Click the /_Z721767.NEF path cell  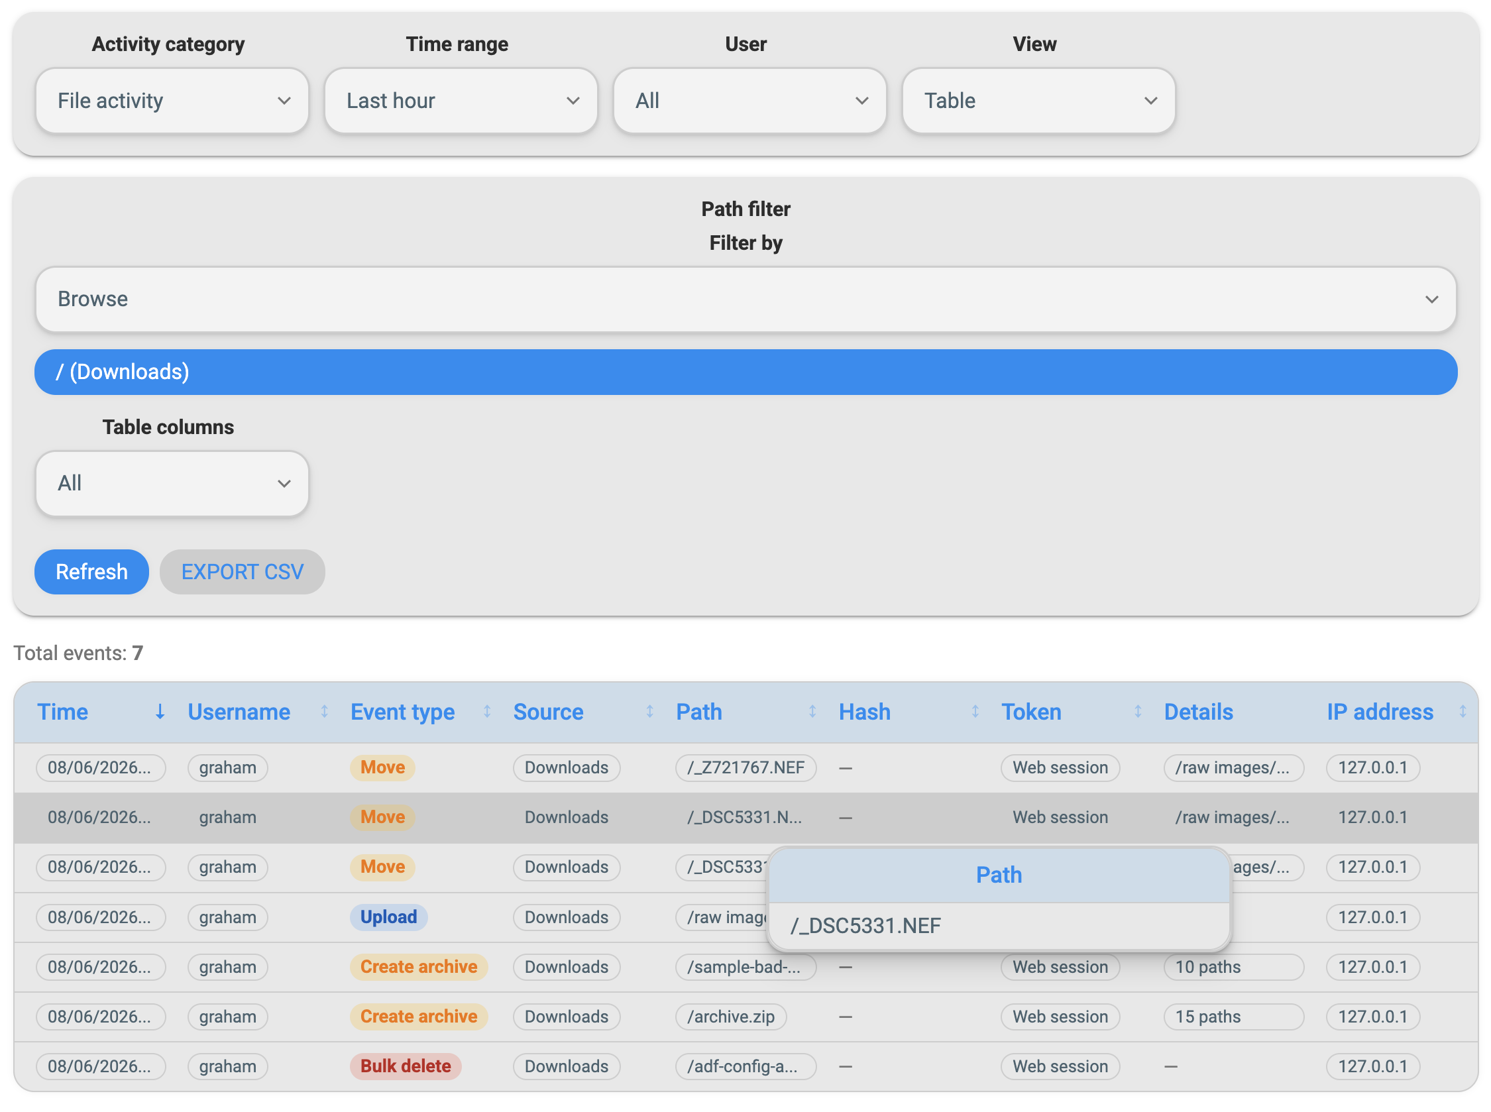pyautogui.click(x=745, y=767)
